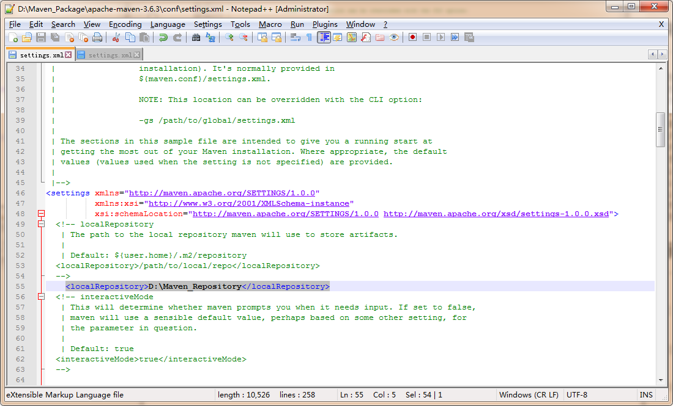Open Folder as Workspace icon
Viewport: 673px width, 406px height.
pyautogui.click(x=380, y=38)
